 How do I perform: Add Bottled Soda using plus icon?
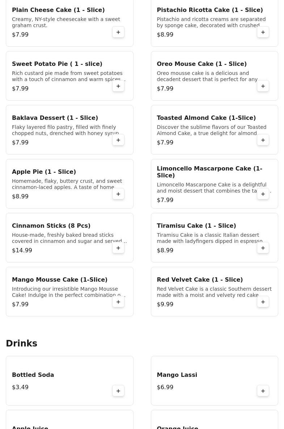(118, 391)
